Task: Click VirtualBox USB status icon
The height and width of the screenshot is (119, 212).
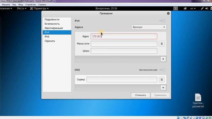Action: [x=191, y=118]
